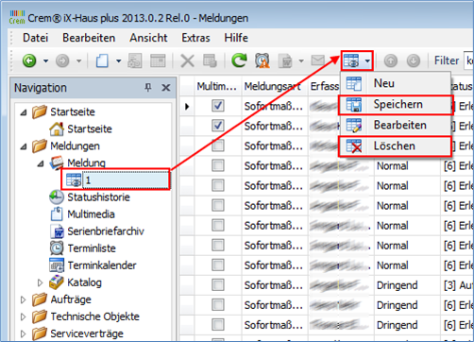Image resolution: width=474 pixels, height=342 pixels.
Task: Click the green back arrow toolbar icon
Action: pos(29,60)
